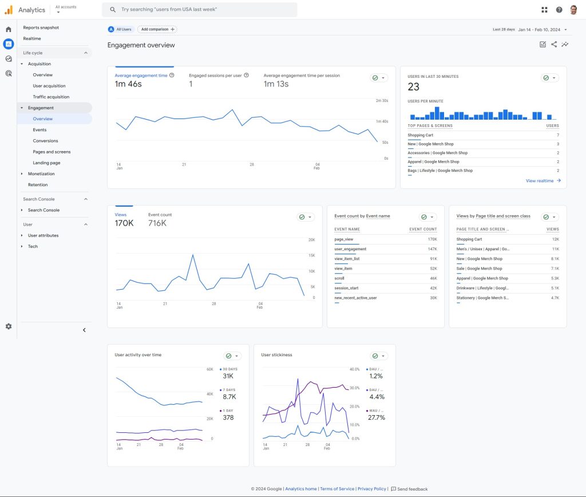Open the User acquisition report
The height and width of the screenshot is (497, 586).
49,86
